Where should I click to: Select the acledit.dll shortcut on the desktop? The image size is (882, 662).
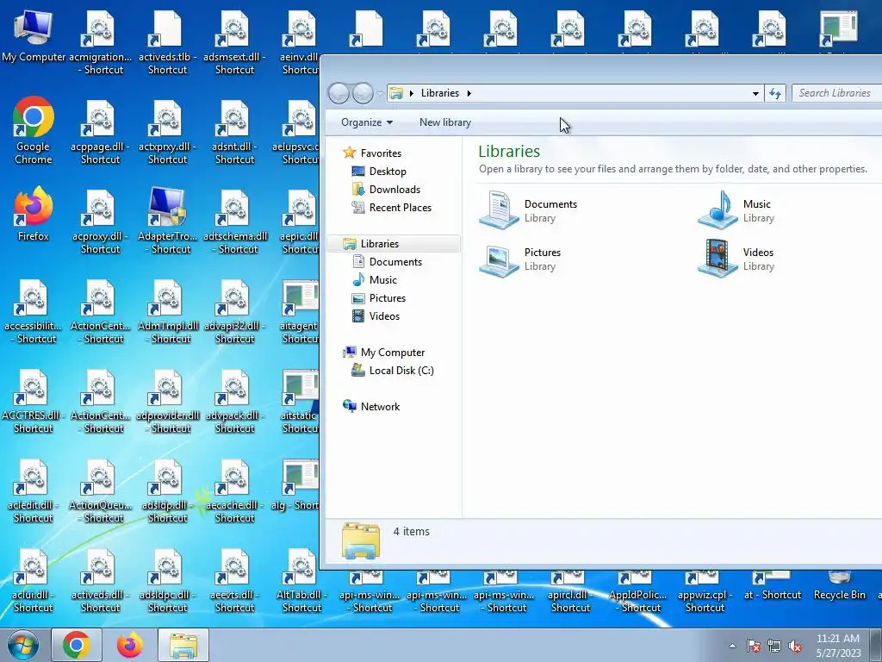pyautogui.click(x=34, y=490)
